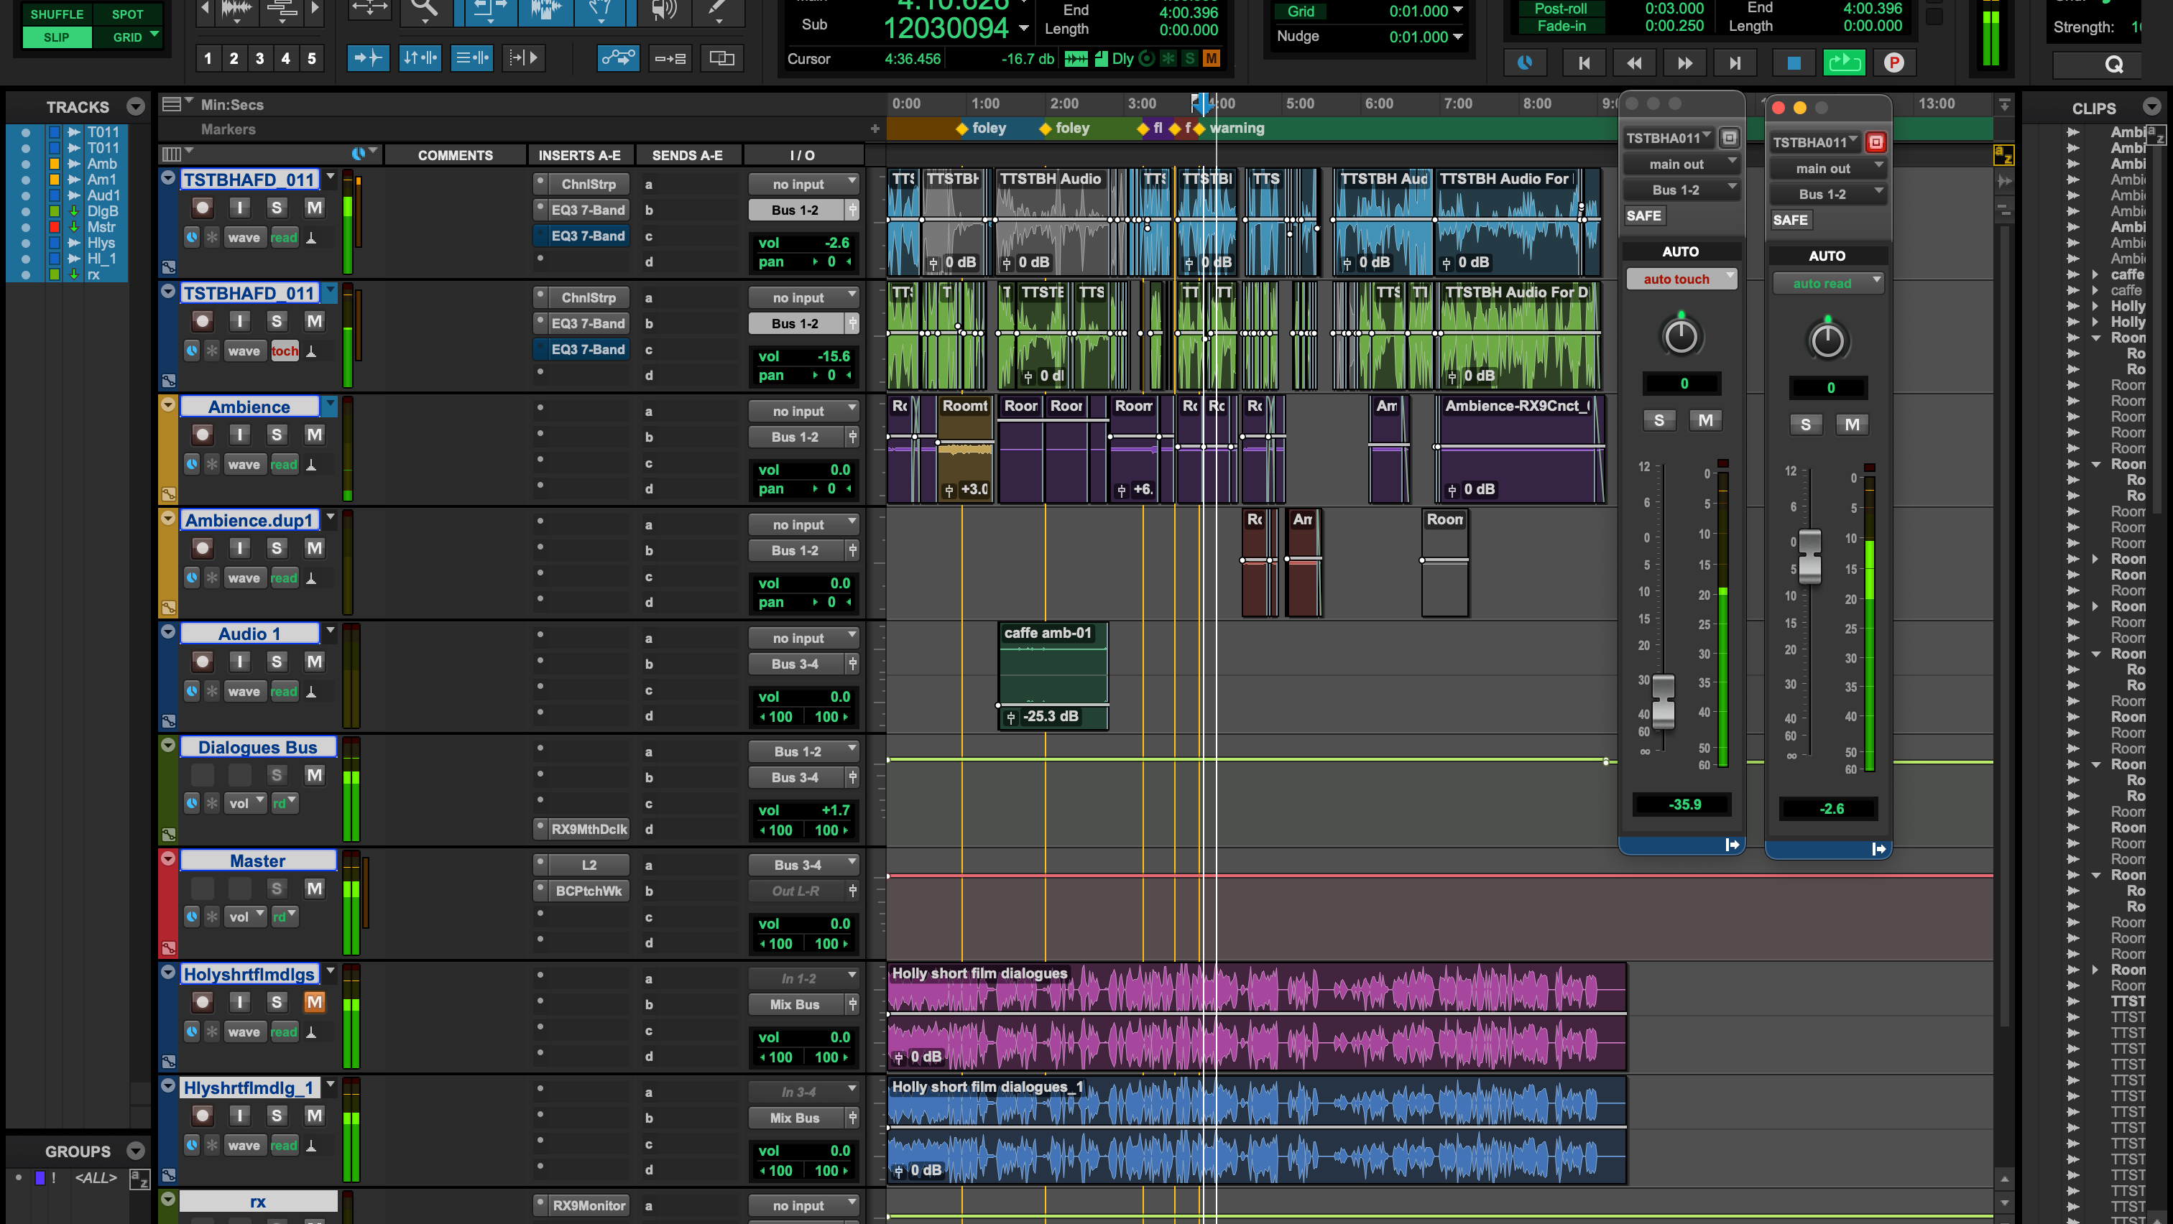Open the L2 insert on Master track
The width and height of the screenshot is (2173, 1224).
(589, 865)
